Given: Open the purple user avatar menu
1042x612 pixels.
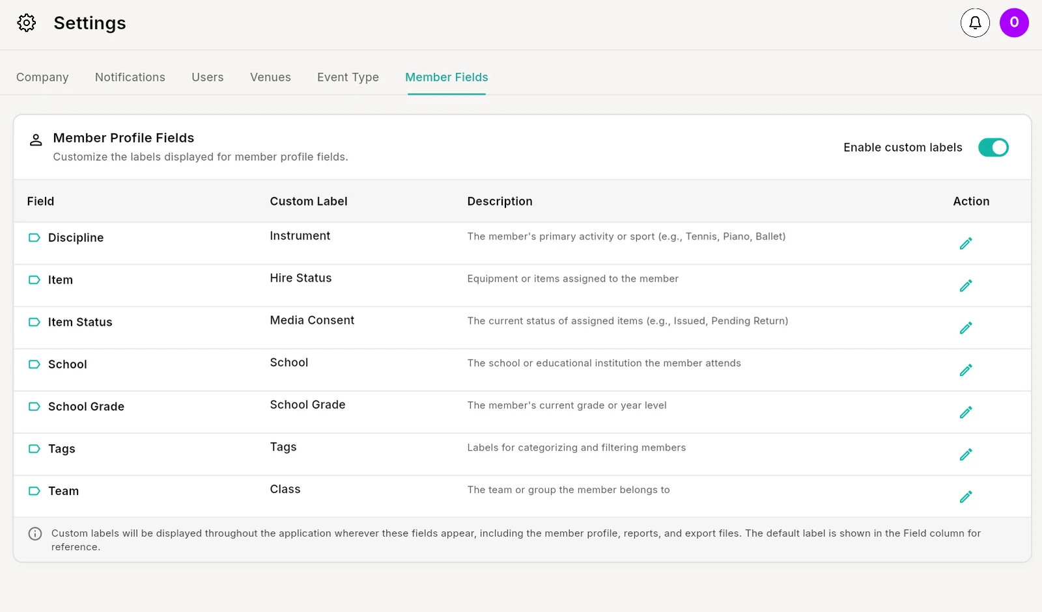Looking at the screenshot, I should coord(1014,23).
